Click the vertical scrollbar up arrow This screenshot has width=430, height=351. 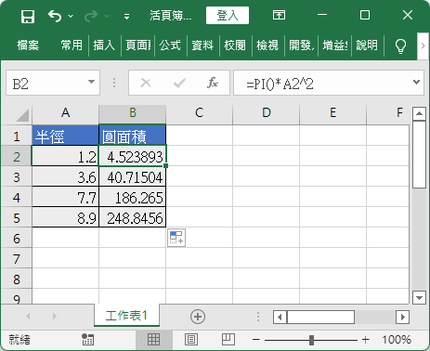point(420,114)
